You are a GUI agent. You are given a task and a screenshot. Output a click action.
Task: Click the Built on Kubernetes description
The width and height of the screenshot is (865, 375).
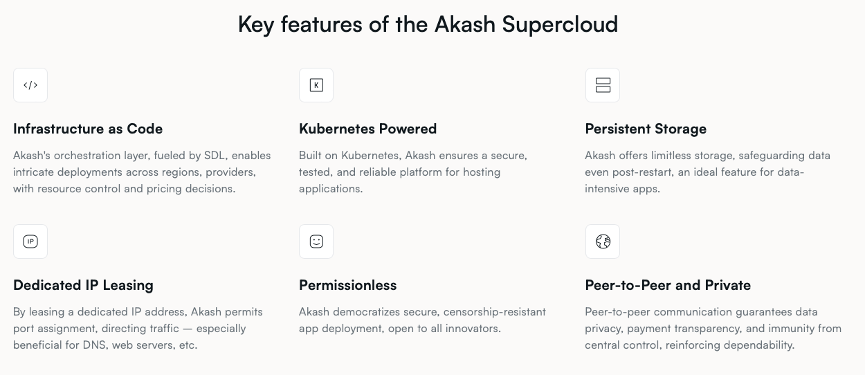click(x=413, y=172)
